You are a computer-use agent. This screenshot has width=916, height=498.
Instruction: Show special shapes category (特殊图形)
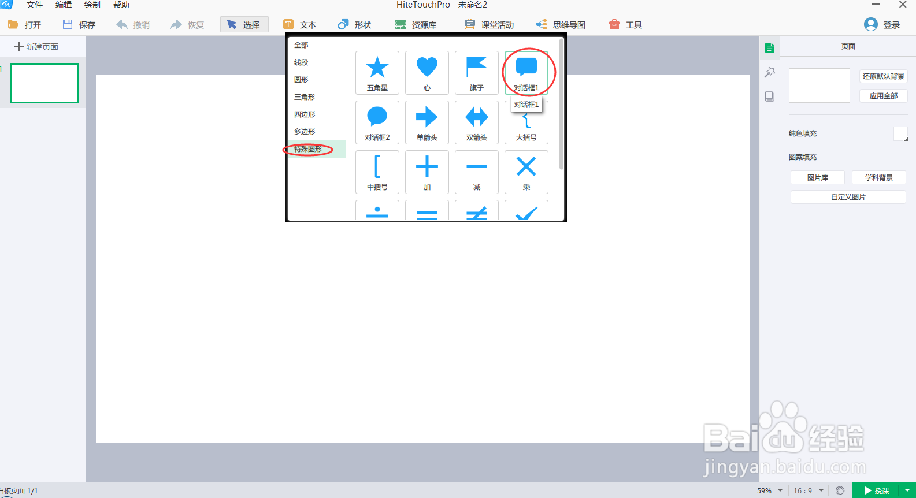(317, 149)
